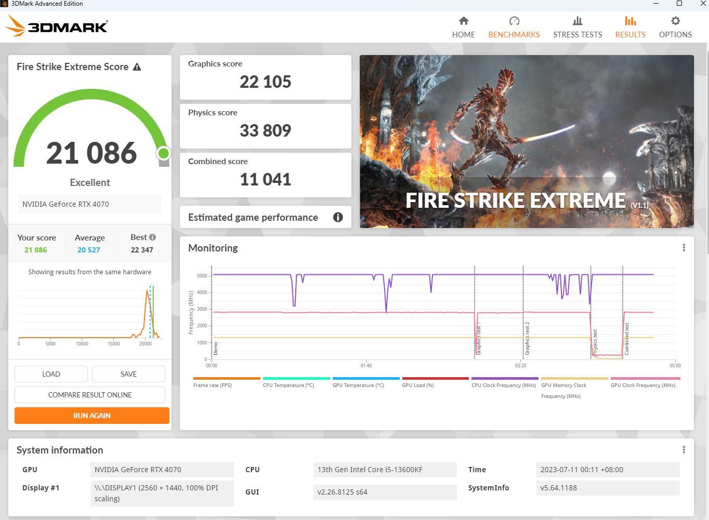This screenshot has width=709, height=520.
Task: Open the HOME tab
Action: point(463,28)
